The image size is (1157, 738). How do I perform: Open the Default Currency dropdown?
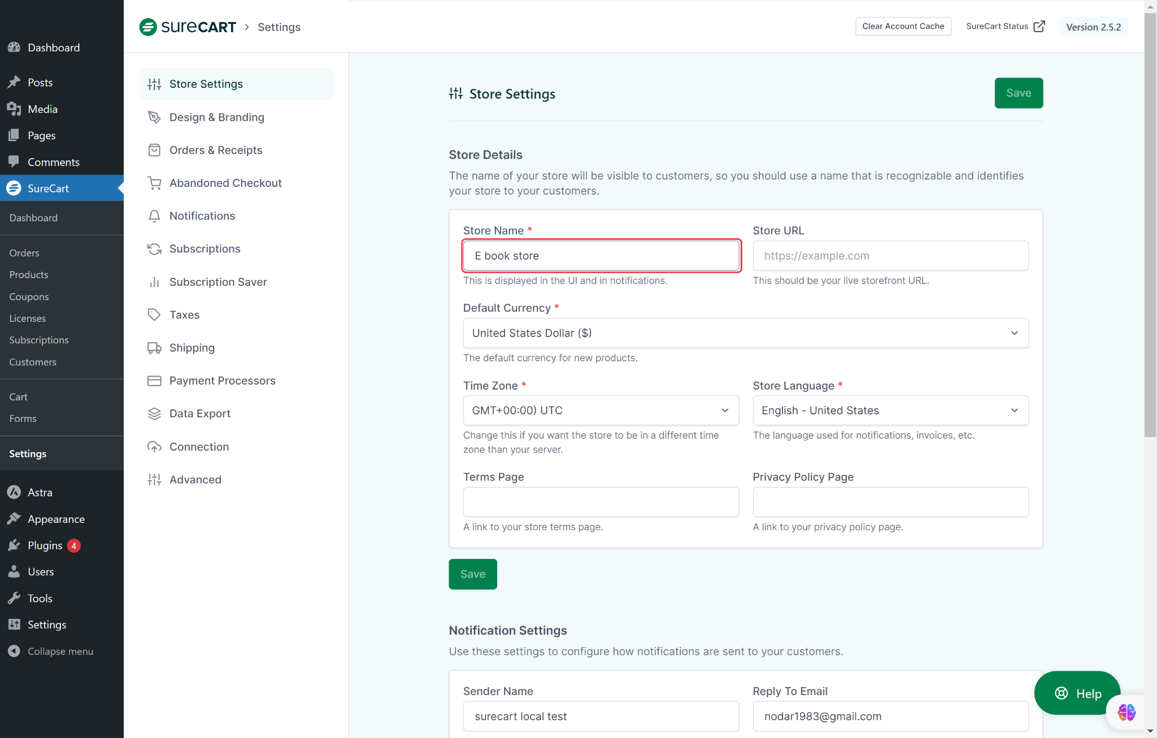coord(745,333)
